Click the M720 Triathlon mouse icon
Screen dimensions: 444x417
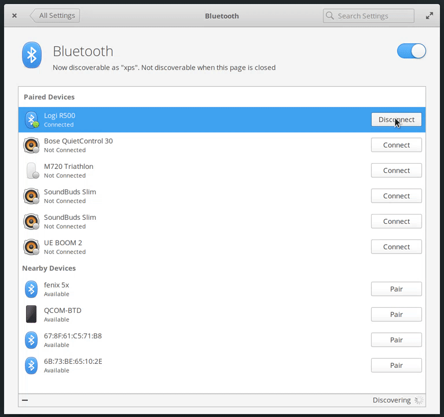coord(32,171)
